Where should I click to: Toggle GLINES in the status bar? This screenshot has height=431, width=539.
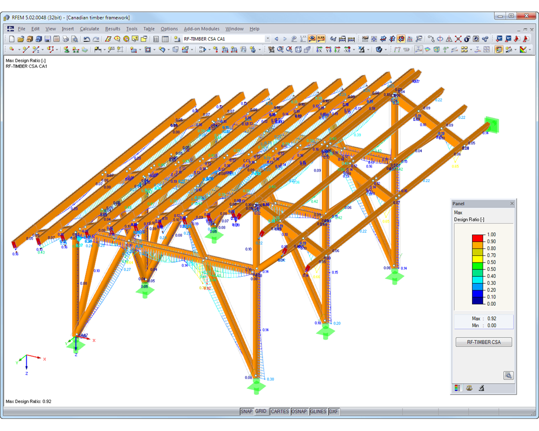tap(318, 412)
